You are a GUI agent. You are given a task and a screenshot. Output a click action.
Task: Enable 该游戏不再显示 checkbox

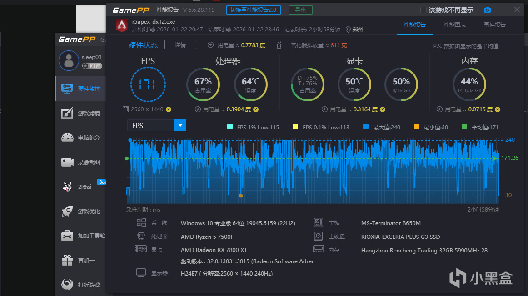[423, 10]
